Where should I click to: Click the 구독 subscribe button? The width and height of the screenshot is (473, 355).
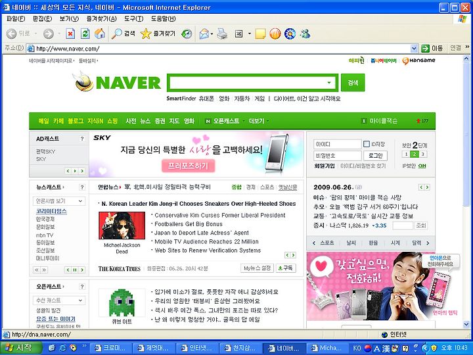(286, 268)
